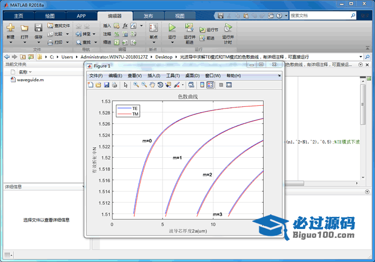Image resolution: width=375 pixels, height=262 pixels.
Task: Click the 新建 (New) file icon
Action: (10, 28)
